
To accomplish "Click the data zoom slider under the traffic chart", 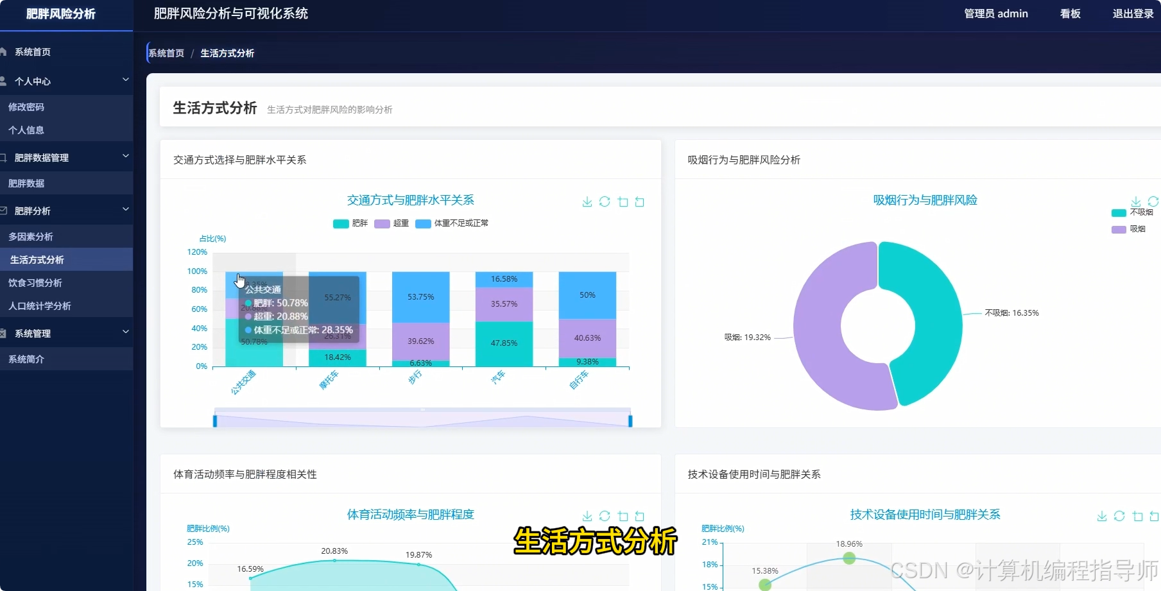I will pyautogui.click(x=422, y=419).
